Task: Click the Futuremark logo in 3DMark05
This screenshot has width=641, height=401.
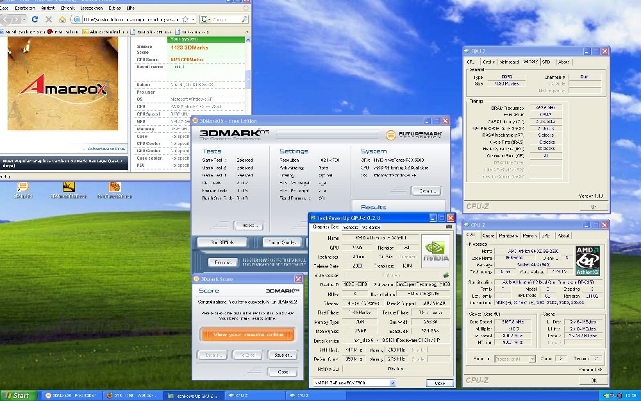Action: pyautogui.click(x=413, y=135)
